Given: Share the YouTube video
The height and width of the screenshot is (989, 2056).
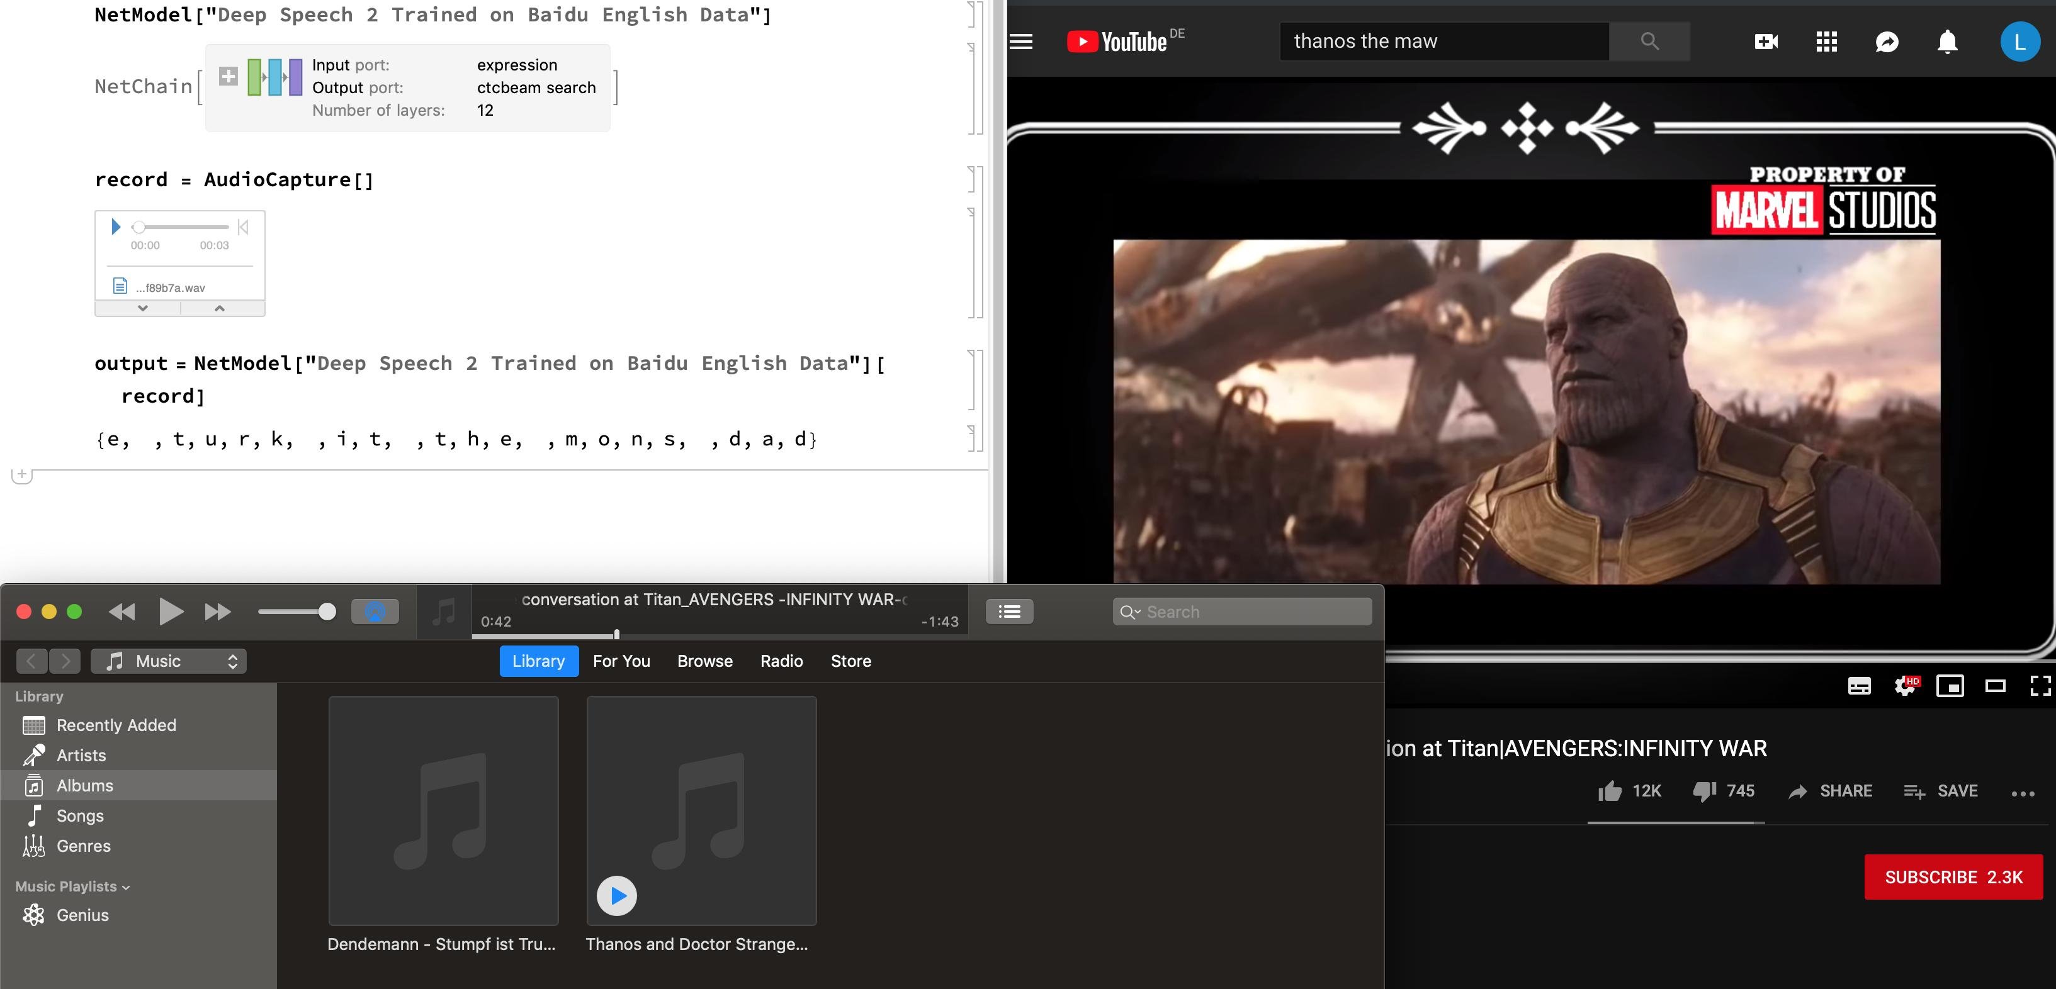Looking at the screenshot, I should (x=1830, y=790).
